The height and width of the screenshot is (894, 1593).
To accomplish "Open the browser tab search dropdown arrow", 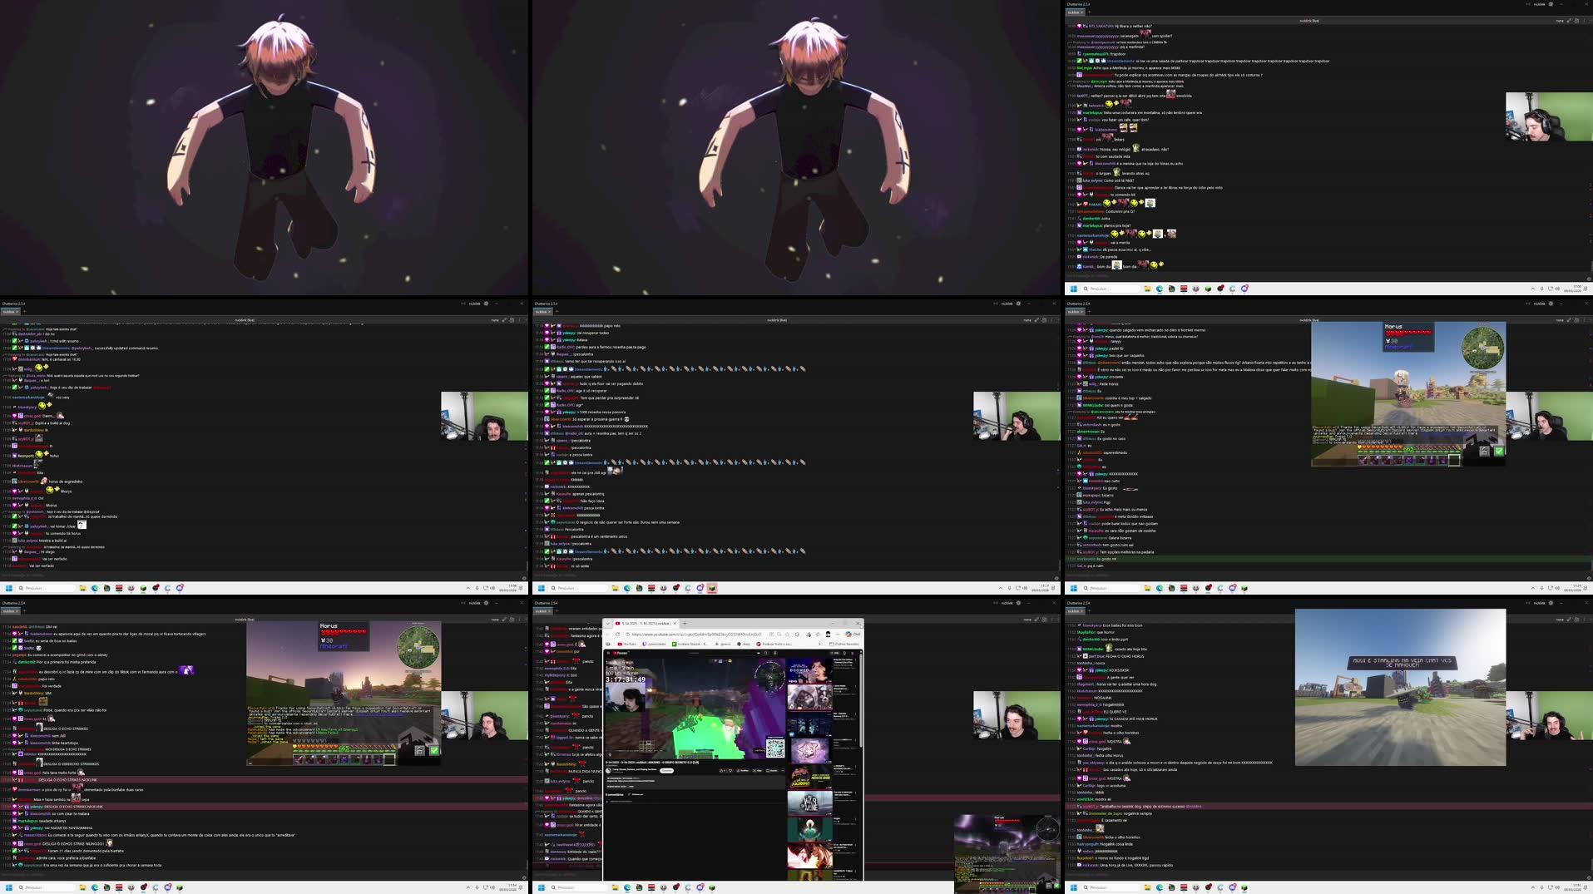I will coord(608,623).
